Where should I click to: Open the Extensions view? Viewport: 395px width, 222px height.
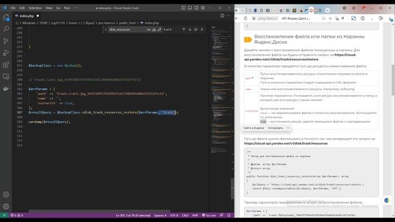[x=6, y=65]
